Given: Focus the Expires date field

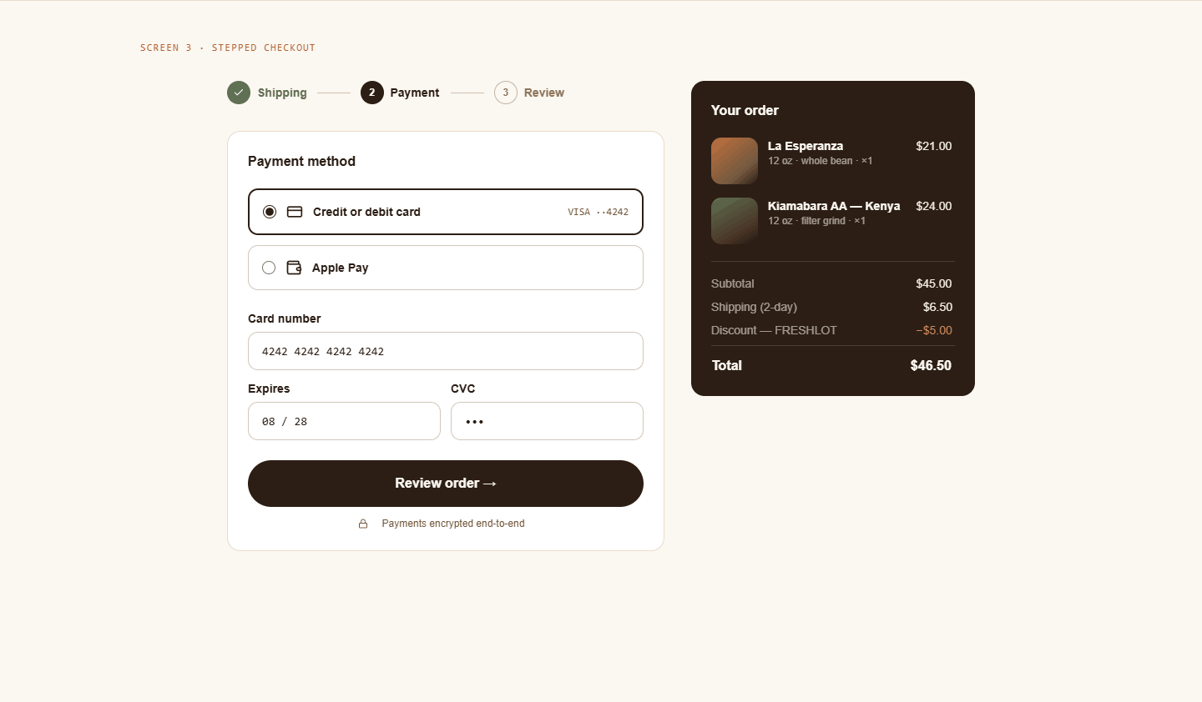Looking at the screenshot, I should 344,421.
